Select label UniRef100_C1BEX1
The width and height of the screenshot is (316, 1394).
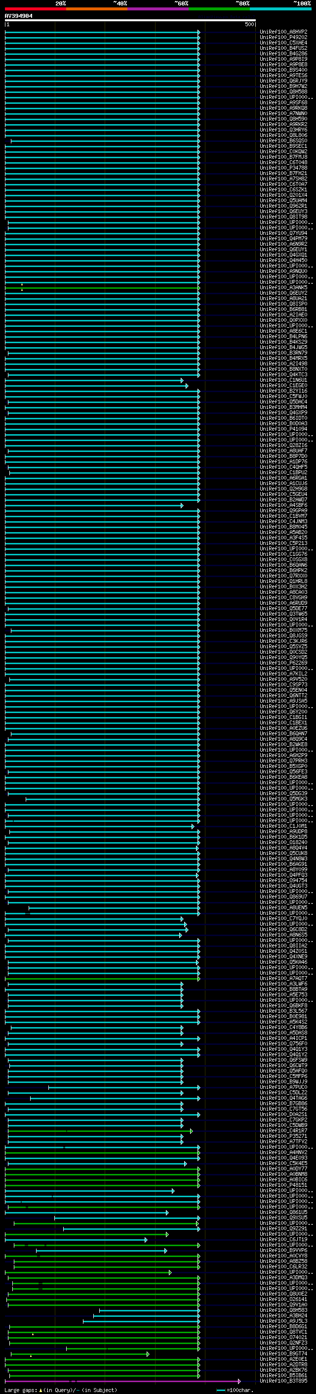pyautogui.click(x=283, y=722)
